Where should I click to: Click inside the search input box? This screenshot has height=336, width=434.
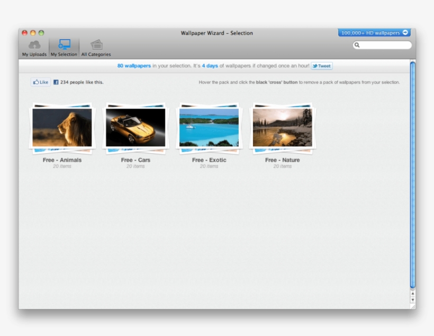point(381,45)
